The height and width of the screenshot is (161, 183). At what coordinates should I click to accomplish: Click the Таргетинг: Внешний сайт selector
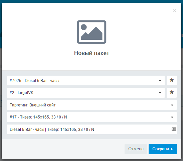[x=91, y=105]
